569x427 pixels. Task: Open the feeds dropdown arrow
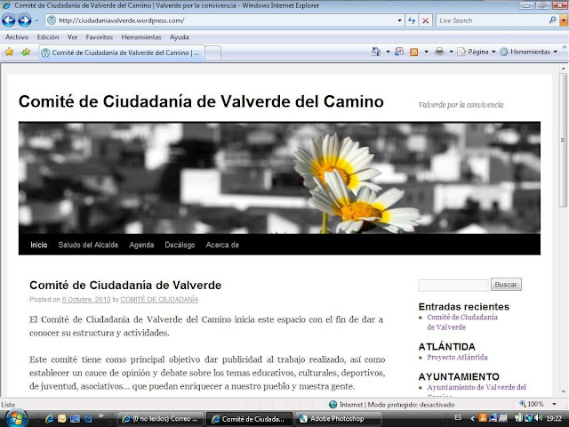pyautogui.click(x=426, y=52)
